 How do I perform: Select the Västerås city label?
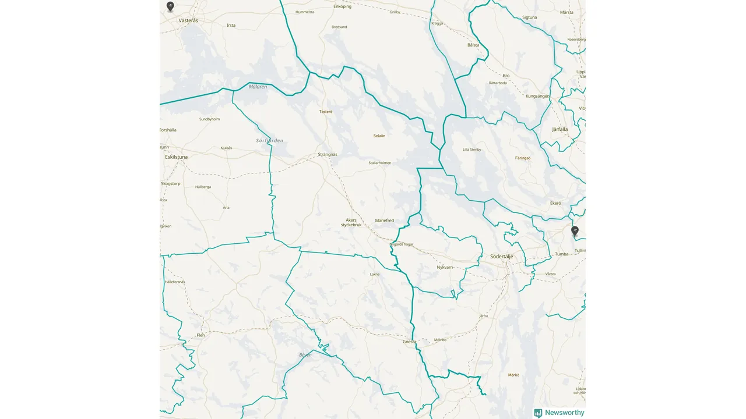pos(188,20)
